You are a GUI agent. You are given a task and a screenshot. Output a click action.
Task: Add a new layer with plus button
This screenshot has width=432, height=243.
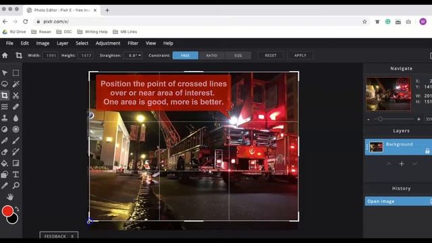click(x=402, y=164)
